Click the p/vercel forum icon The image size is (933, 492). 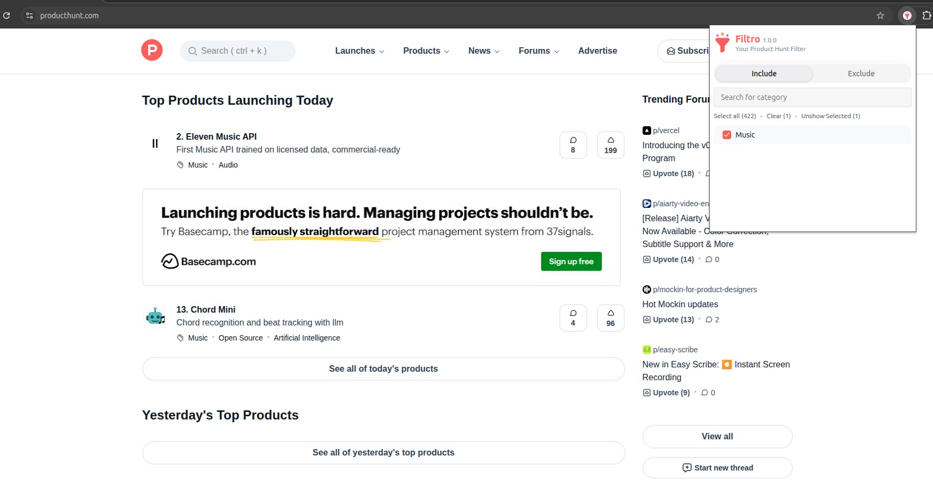pyautogui.click(x=647, y=131)
